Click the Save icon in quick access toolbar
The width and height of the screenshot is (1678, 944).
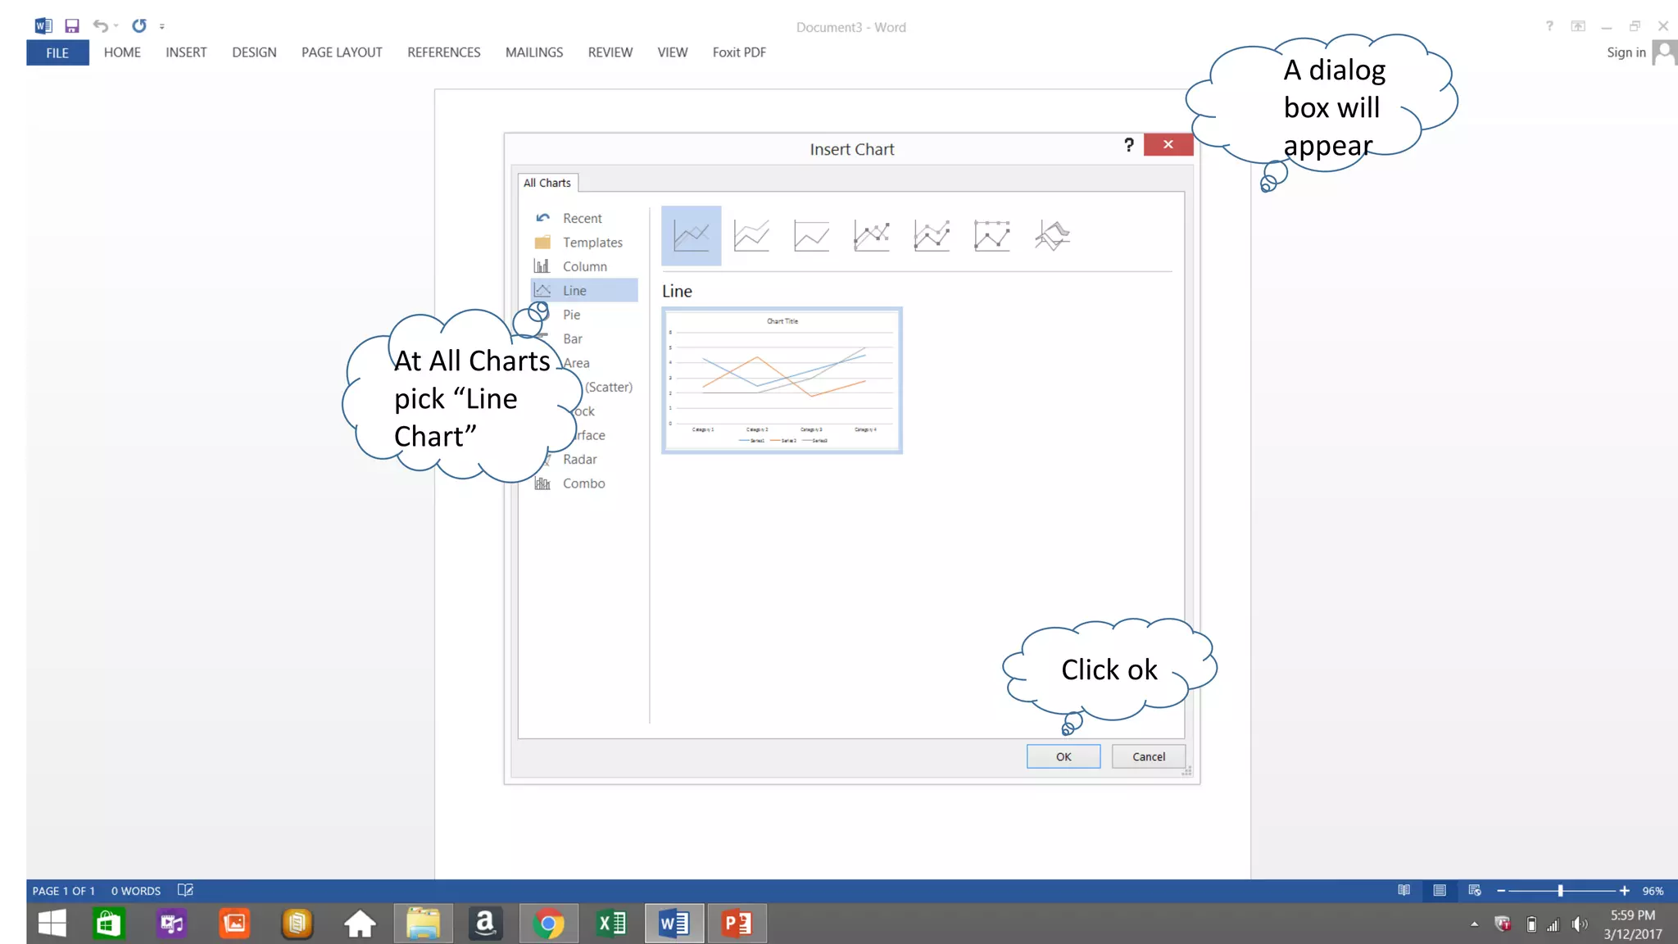tap(72, 26)
